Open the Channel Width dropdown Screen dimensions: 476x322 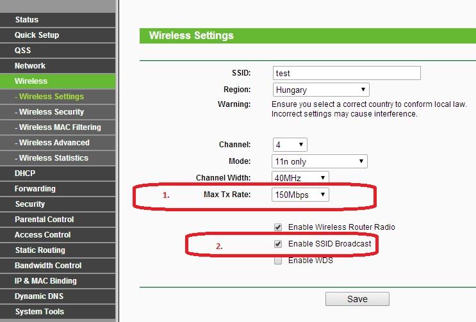(300, 178)
